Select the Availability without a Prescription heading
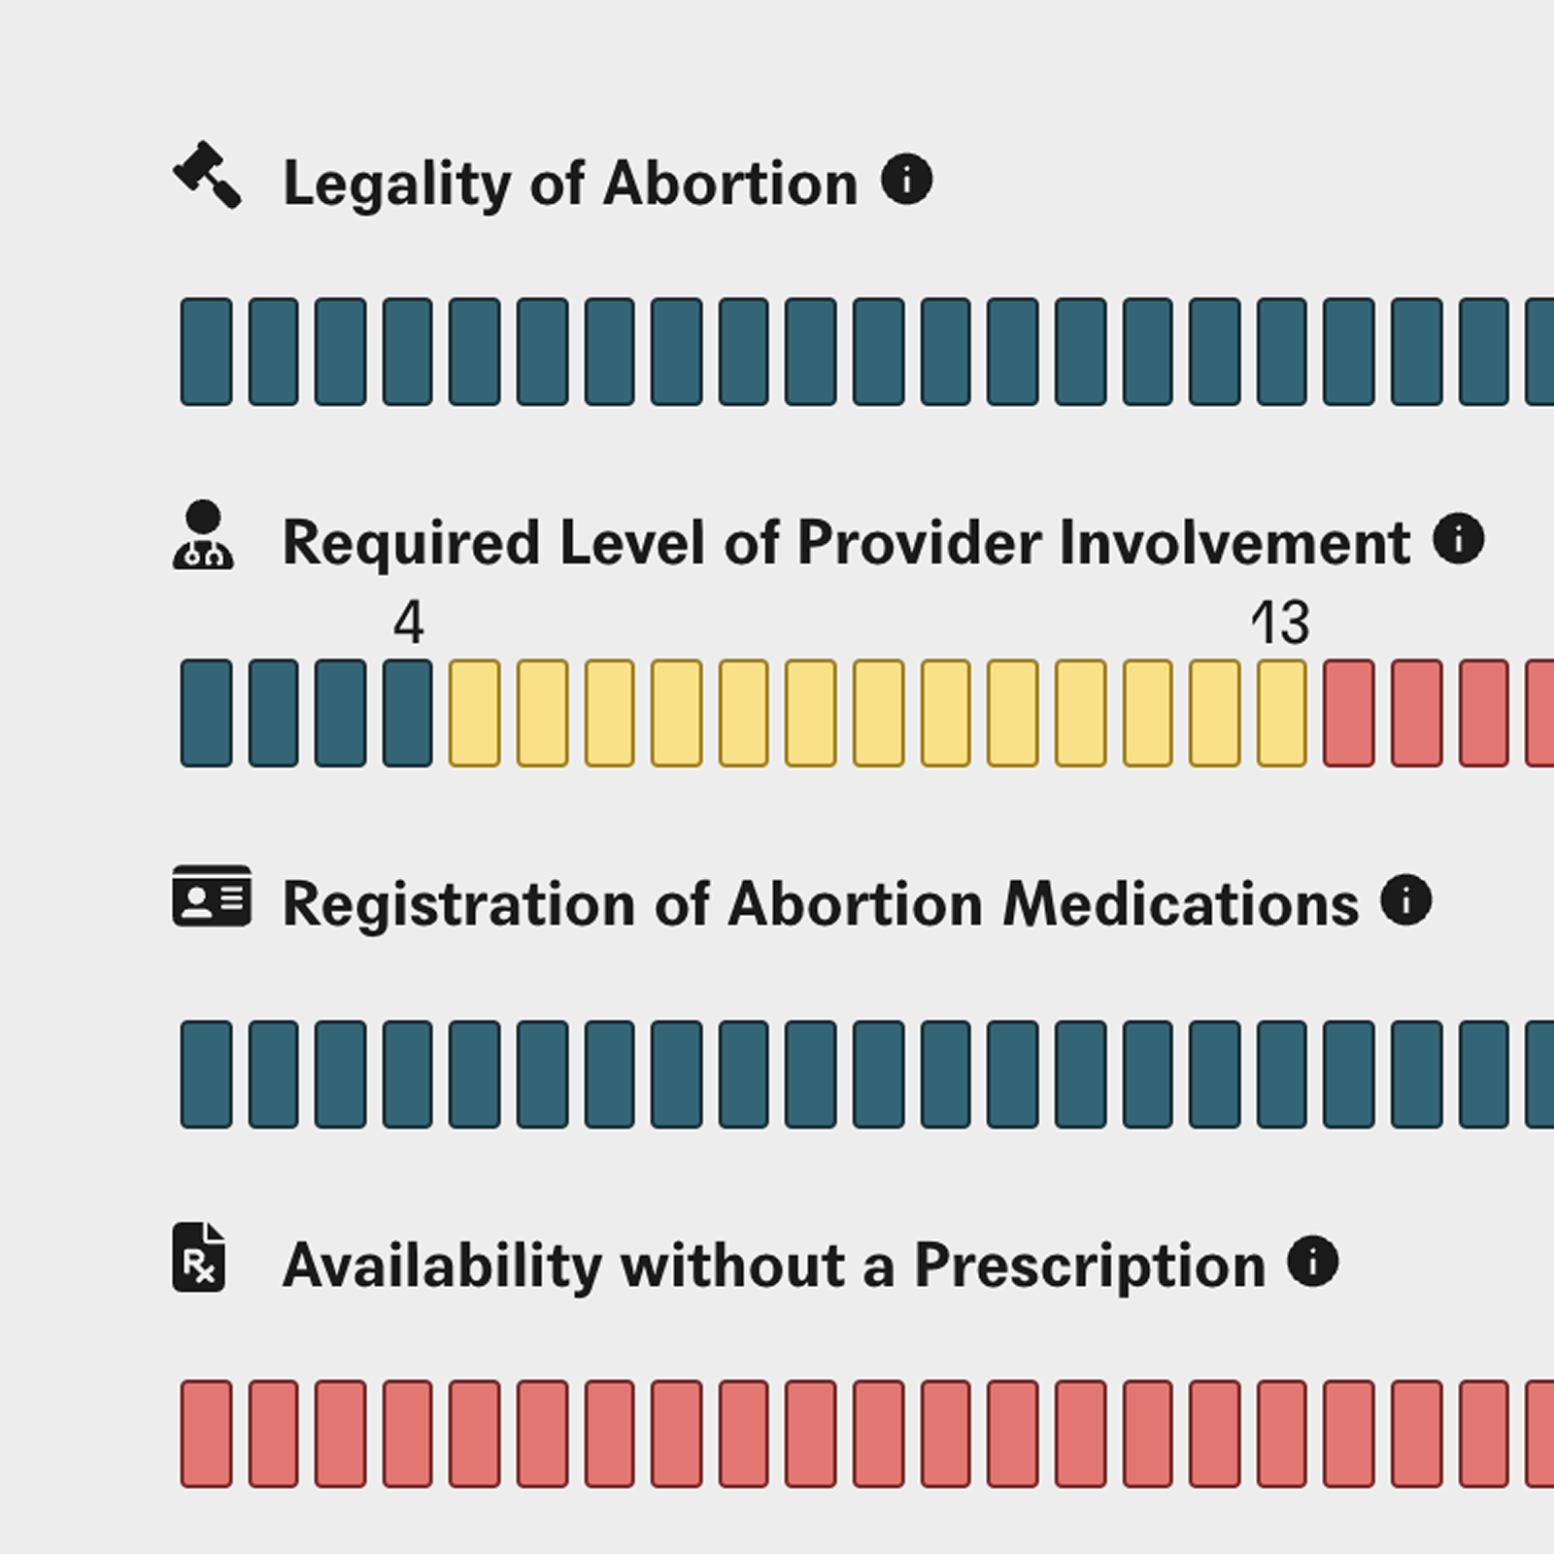Screen dimensions: 1554x1554 pyautogui.click(x=774, y=1267)
